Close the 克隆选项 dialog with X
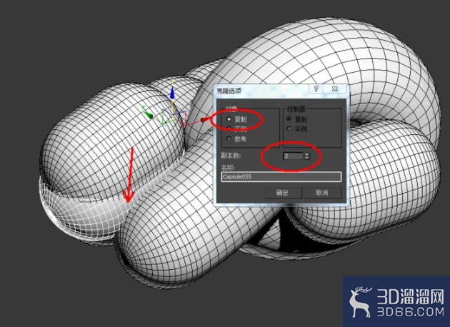The height and width of the screenshot is (327, 450). tap(334, 89)
